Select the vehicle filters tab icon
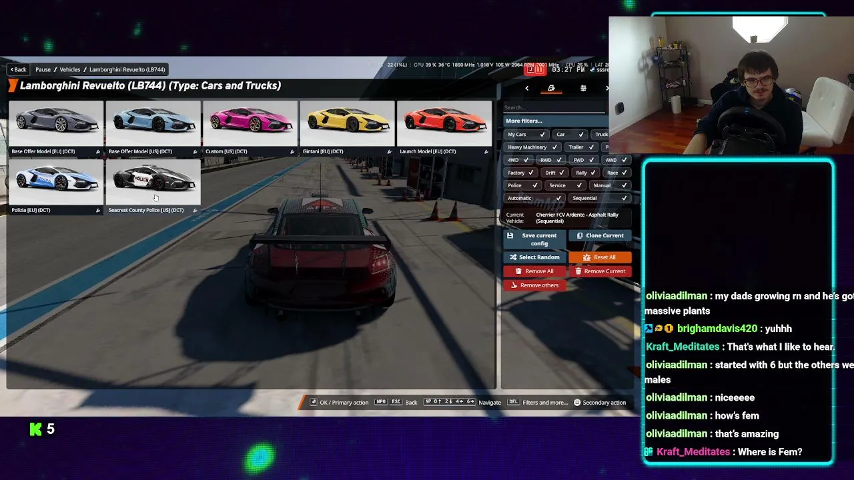 (551, 88)
